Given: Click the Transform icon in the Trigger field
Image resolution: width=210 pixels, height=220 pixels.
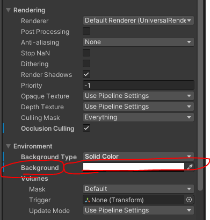Looking at the screenshot, I should point(88,200).
